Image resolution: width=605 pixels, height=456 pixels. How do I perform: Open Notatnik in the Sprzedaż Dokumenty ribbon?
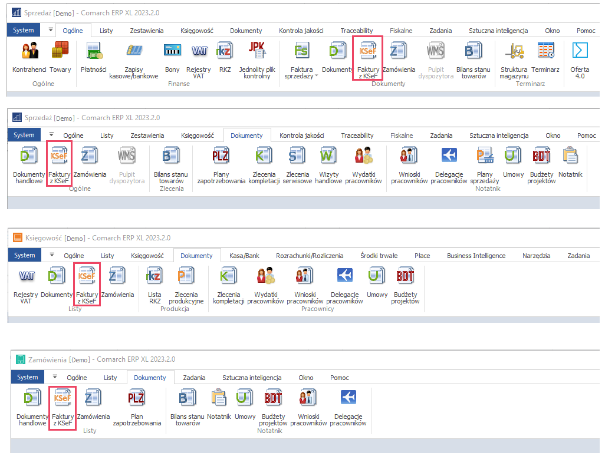570,163
